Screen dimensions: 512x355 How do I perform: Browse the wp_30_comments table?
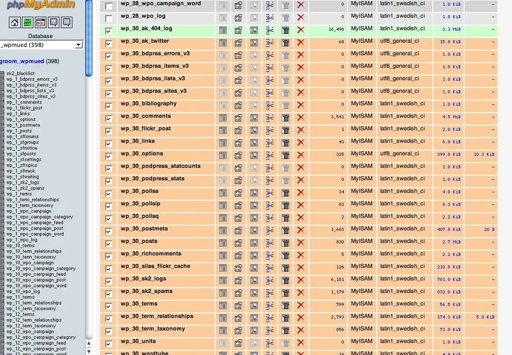223,117
